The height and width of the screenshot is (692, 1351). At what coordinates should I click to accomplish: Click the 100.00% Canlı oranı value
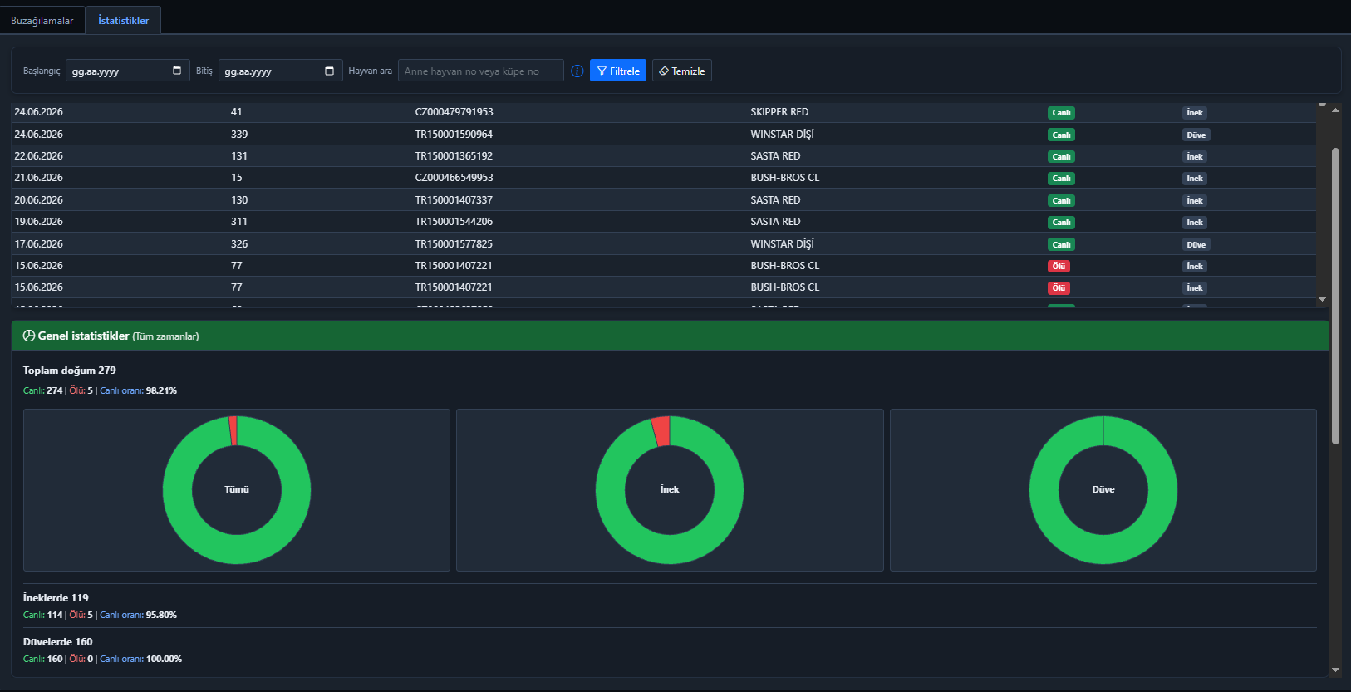click(164, 659)
